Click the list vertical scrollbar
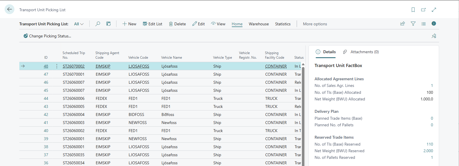Viewport: 459px width, 166px height. (303, 115)
